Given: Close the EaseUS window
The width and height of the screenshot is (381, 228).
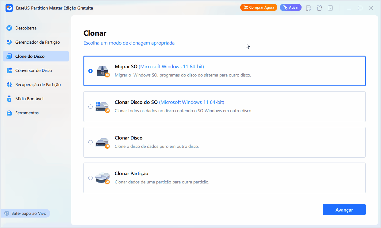Looking at the screenshot, I should click(371, 8).
